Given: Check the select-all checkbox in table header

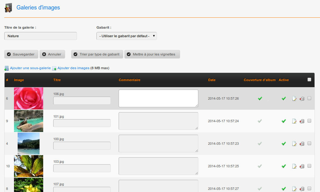Looking at the screenshot, I should pos(309,80).
